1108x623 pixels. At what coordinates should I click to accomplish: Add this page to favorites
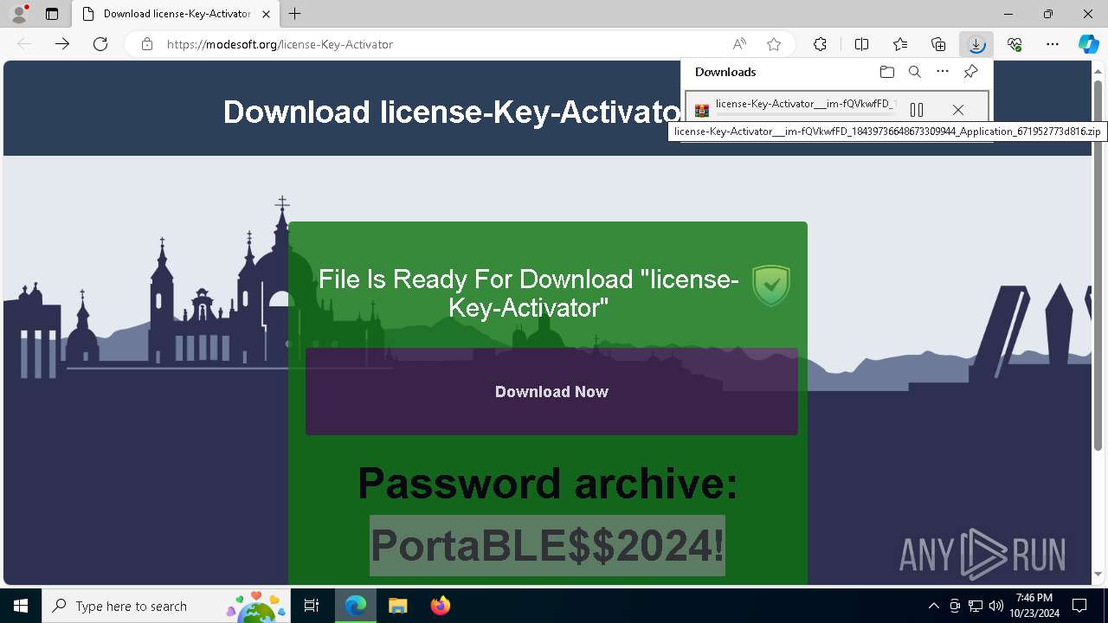pyautogui.click(x=774, y=44)
